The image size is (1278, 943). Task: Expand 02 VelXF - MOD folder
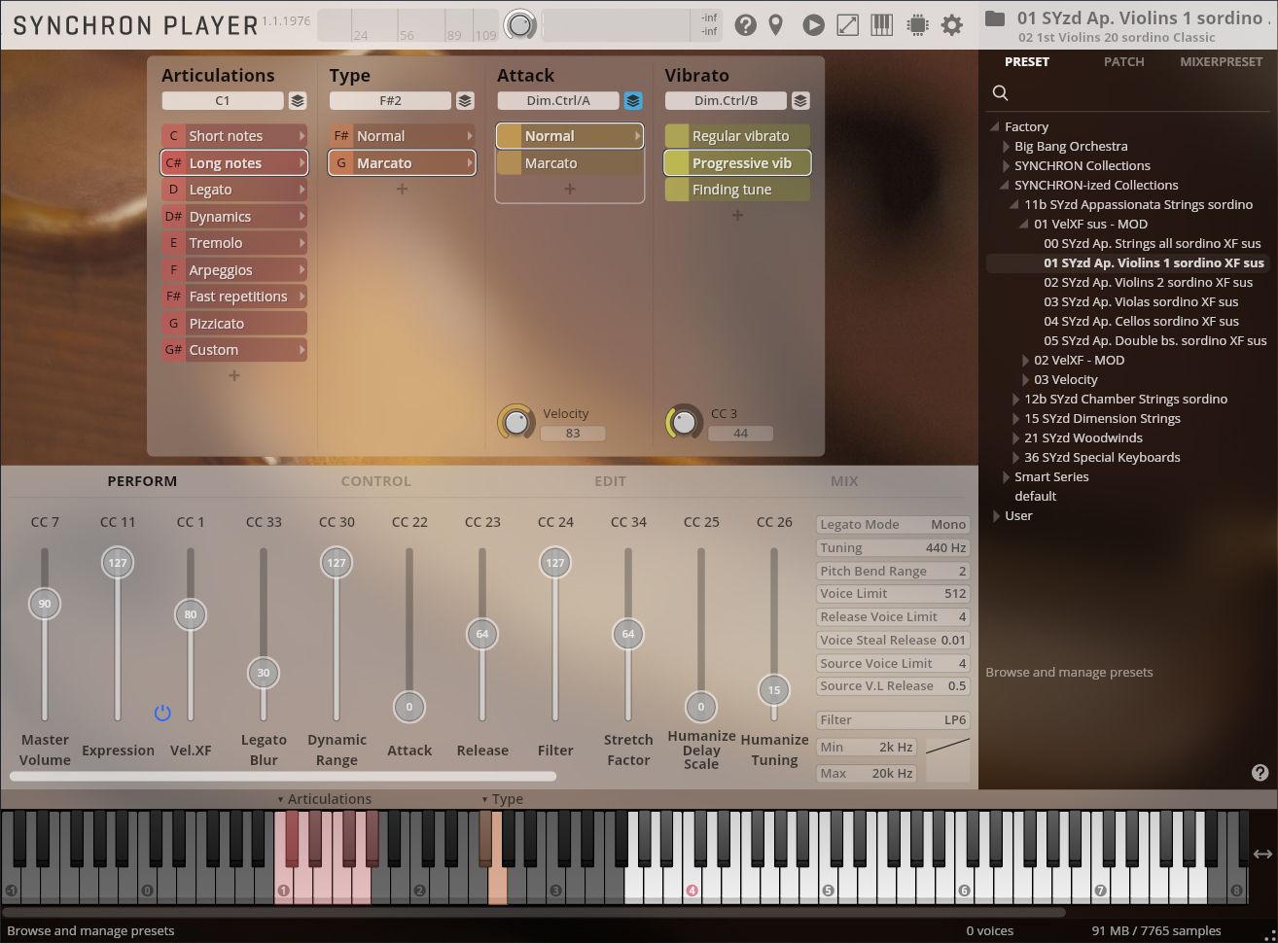tap(1025, 361)
